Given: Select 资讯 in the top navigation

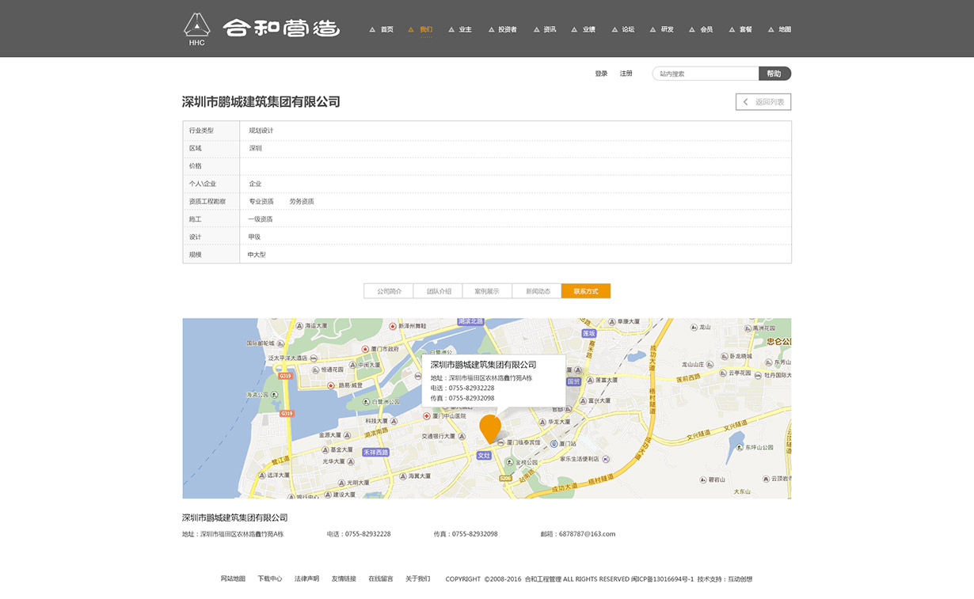Looking at the screenshot, I should 550,30.
